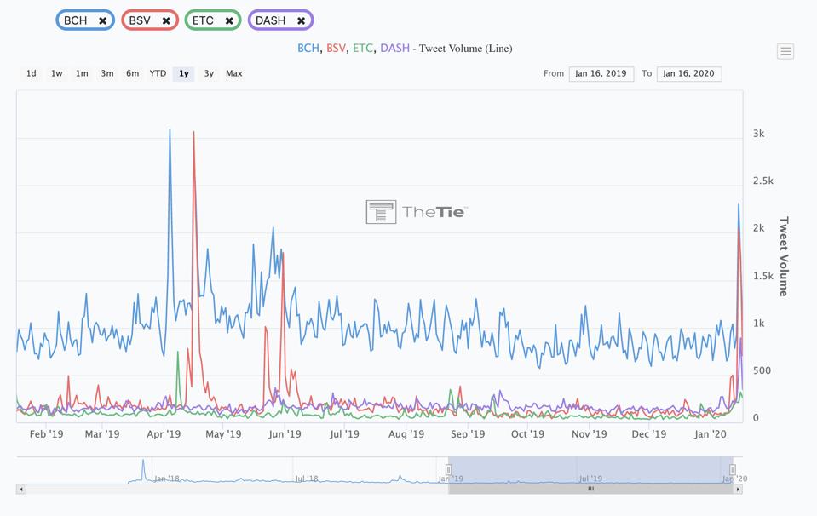Select the Max time range
The width and height of the screenshot is (817, 516).
tap(234, 73)
